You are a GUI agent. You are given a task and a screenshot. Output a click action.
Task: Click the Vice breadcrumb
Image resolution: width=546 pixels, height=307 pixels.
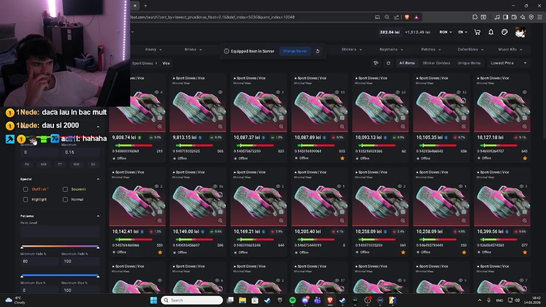click(x=166, y=63)
